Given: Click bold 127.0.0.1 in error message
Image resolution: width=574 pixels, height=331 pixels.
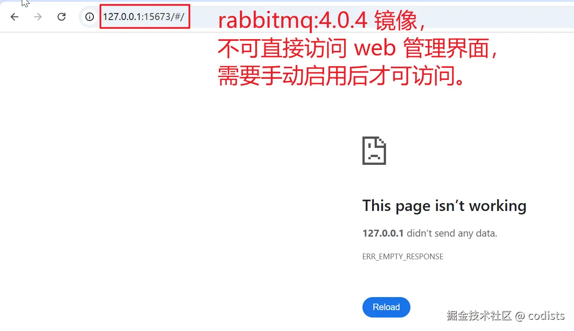Looking at the screenshot, I should [383, 234].
